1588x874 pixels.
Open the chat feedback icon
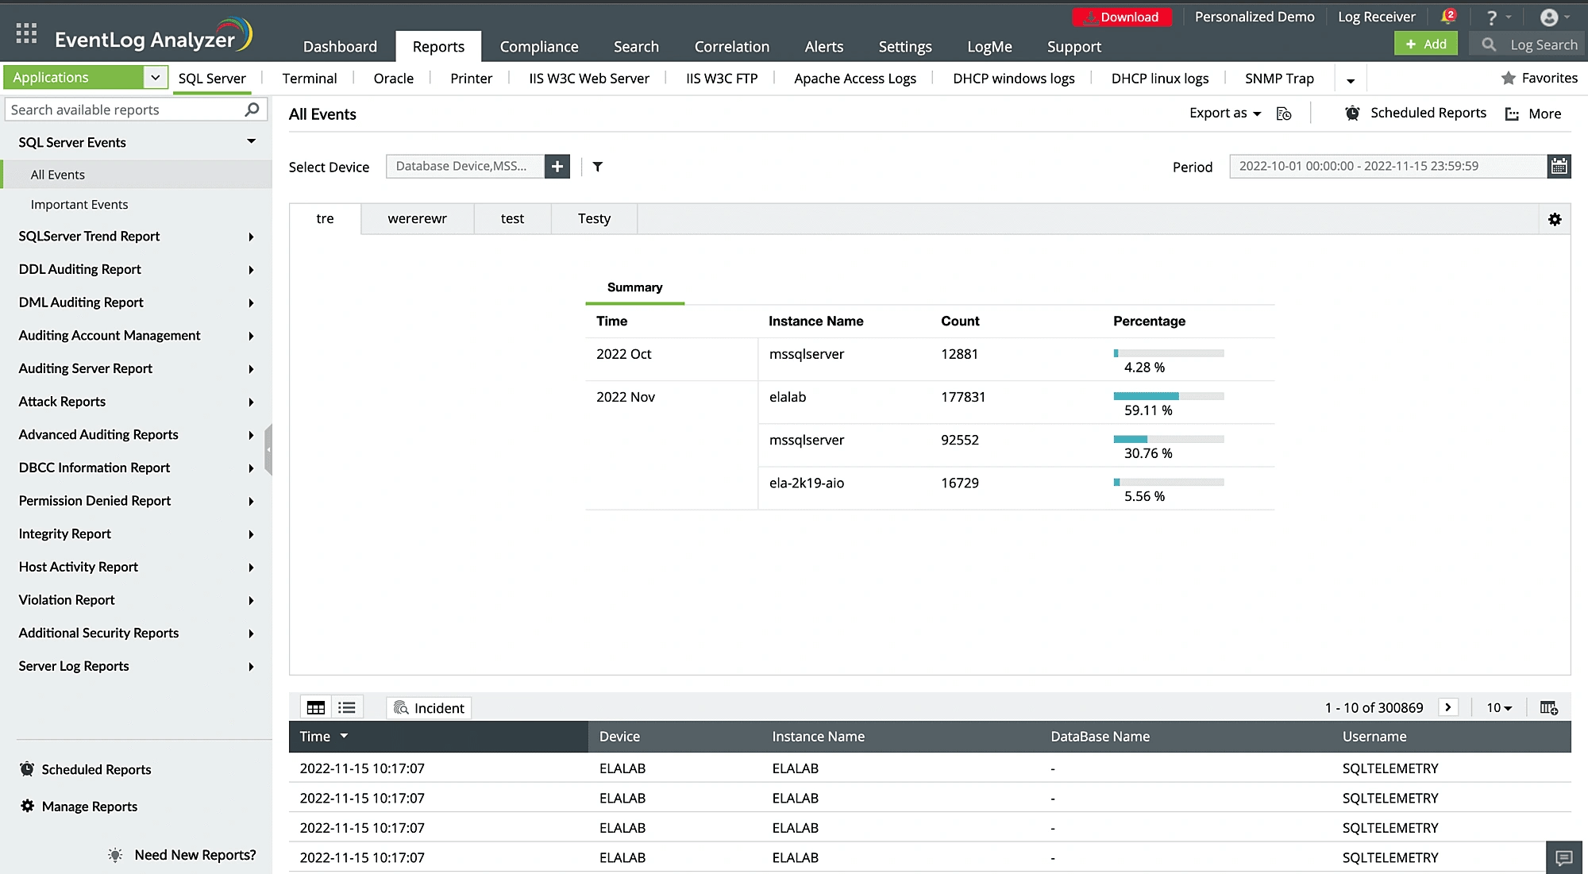tap(1563, 857)
